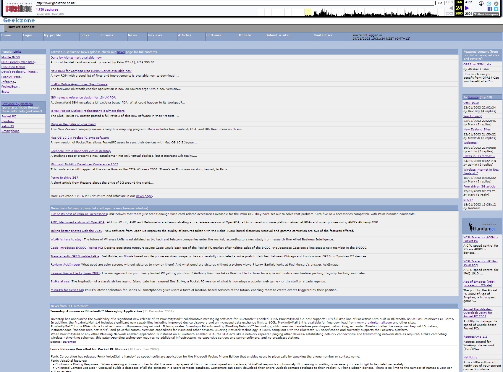Click the Geekzone logo

pyautogui.click(x=19, y=20)
